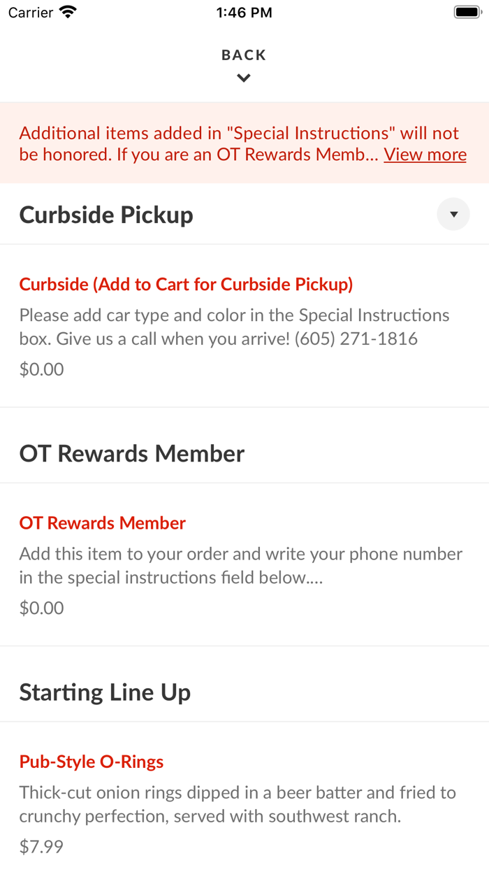Click the down chevron under BACK
This screenshot has width=489, height=870.
(x=244, y=78)
